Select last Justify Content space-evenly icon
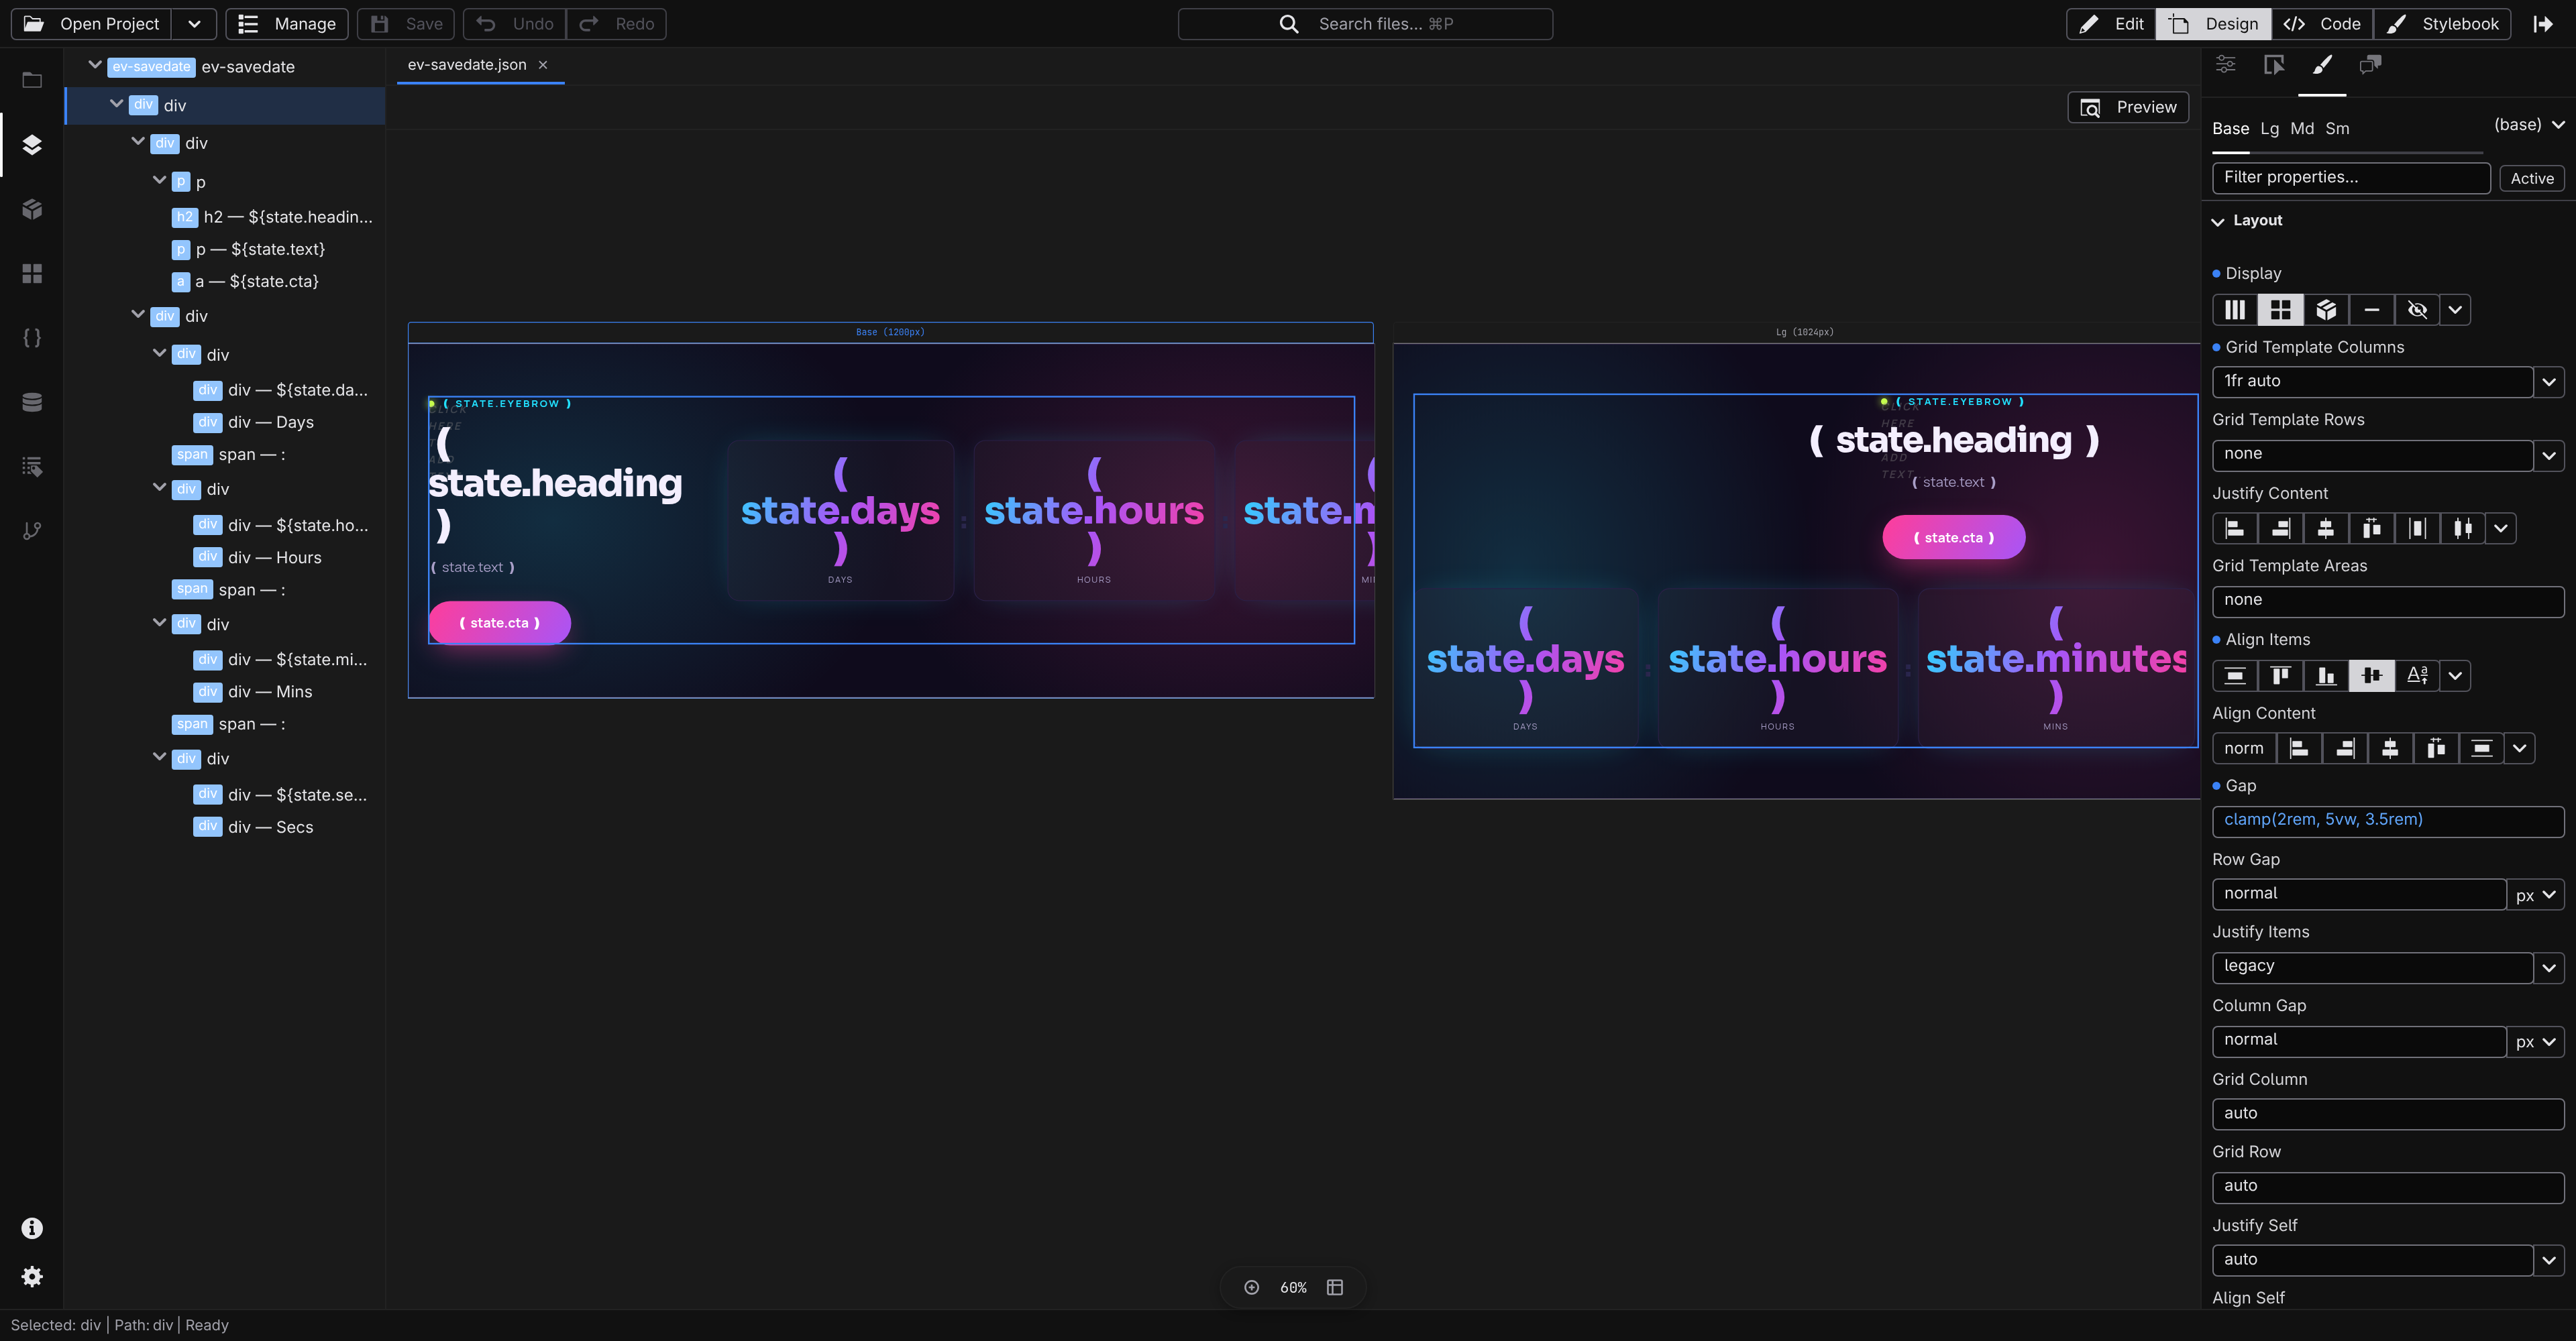2576x1341 pixels. coord(2462,528)
